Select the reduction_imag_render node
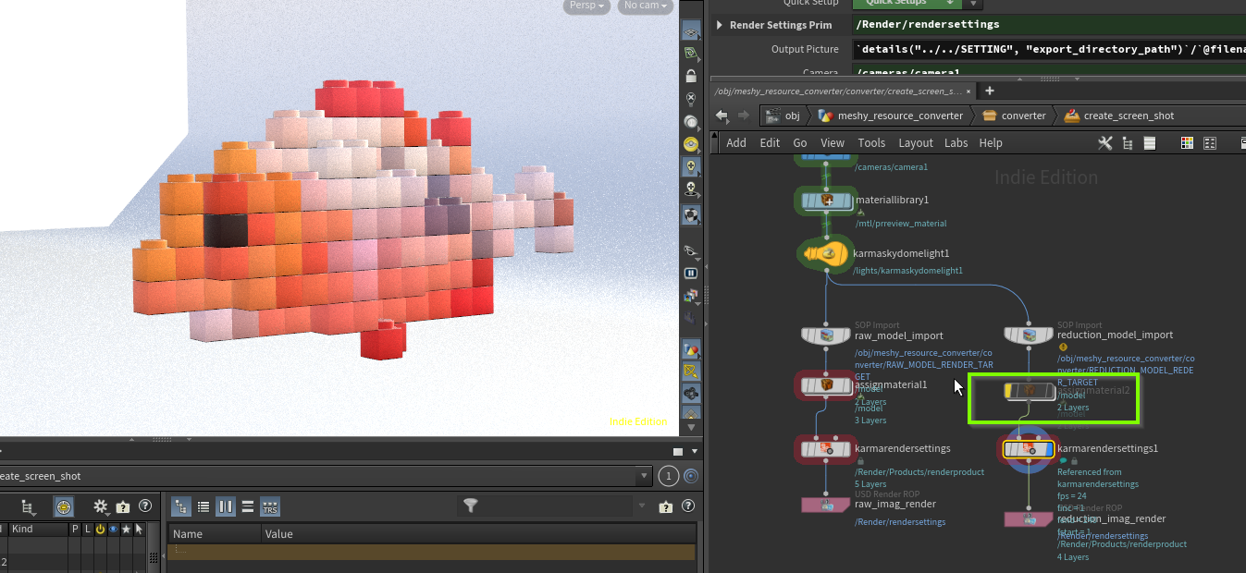 pyautogui.click(x=1029, y=519)
